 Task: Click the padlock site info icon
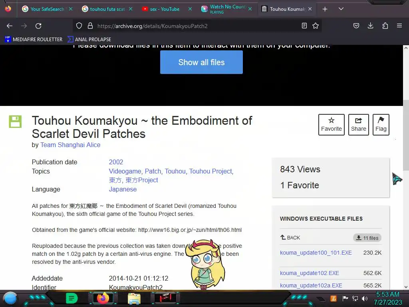pos(90,26)
